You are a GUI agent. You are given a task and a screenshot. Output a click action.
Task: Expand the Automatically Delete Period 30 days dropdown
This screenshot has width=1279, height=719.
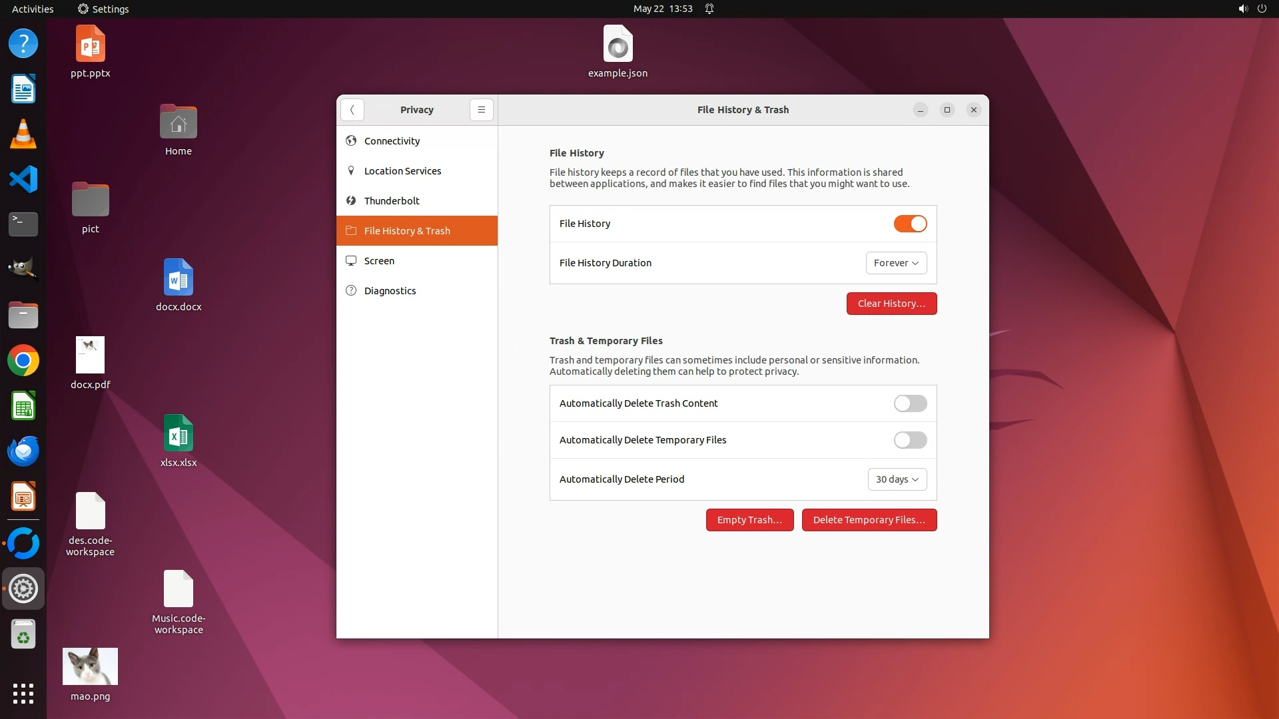tap(897, 479)
